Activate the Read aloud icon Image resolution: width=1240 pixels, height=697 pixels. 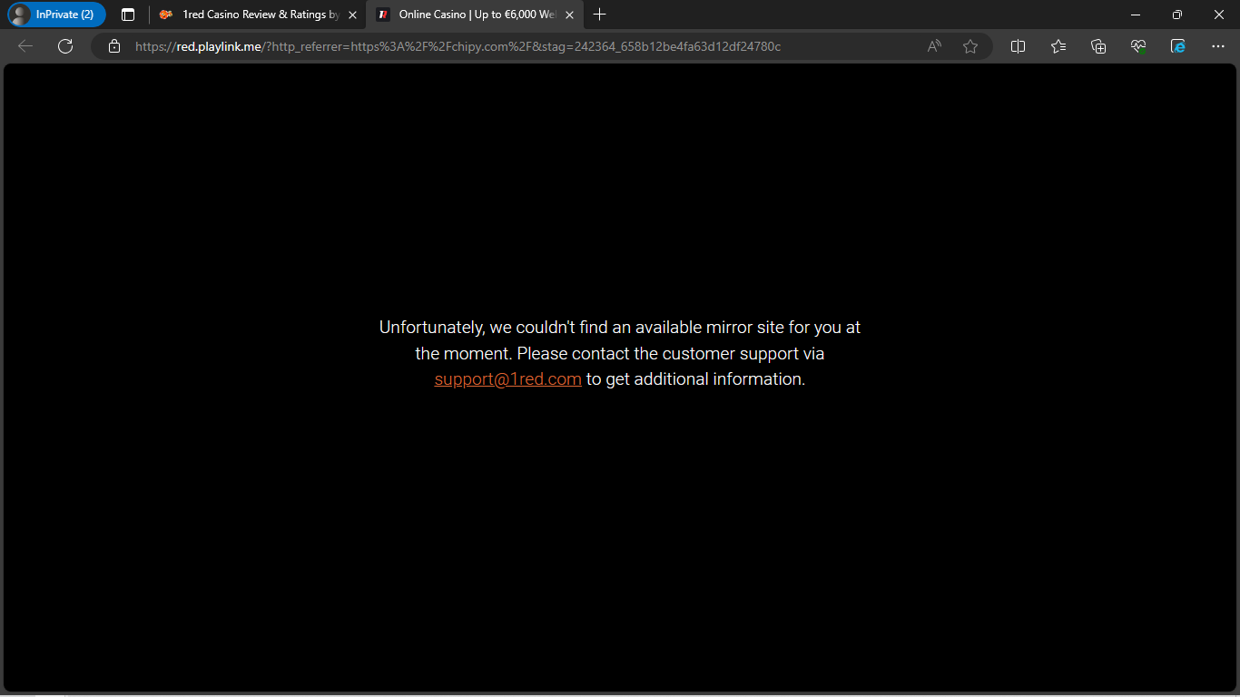coord(934,46)
